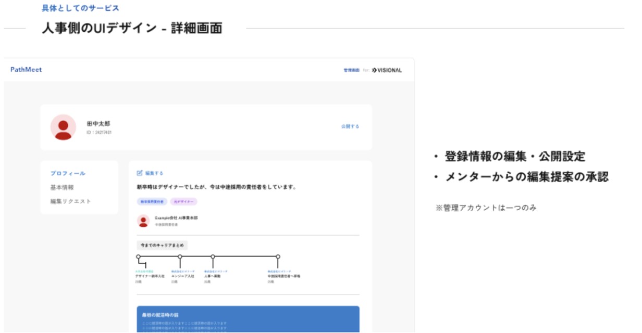Click the PathMeet logo in the header
The height and width of the screenshot is (333, 642).
[26, 70]
